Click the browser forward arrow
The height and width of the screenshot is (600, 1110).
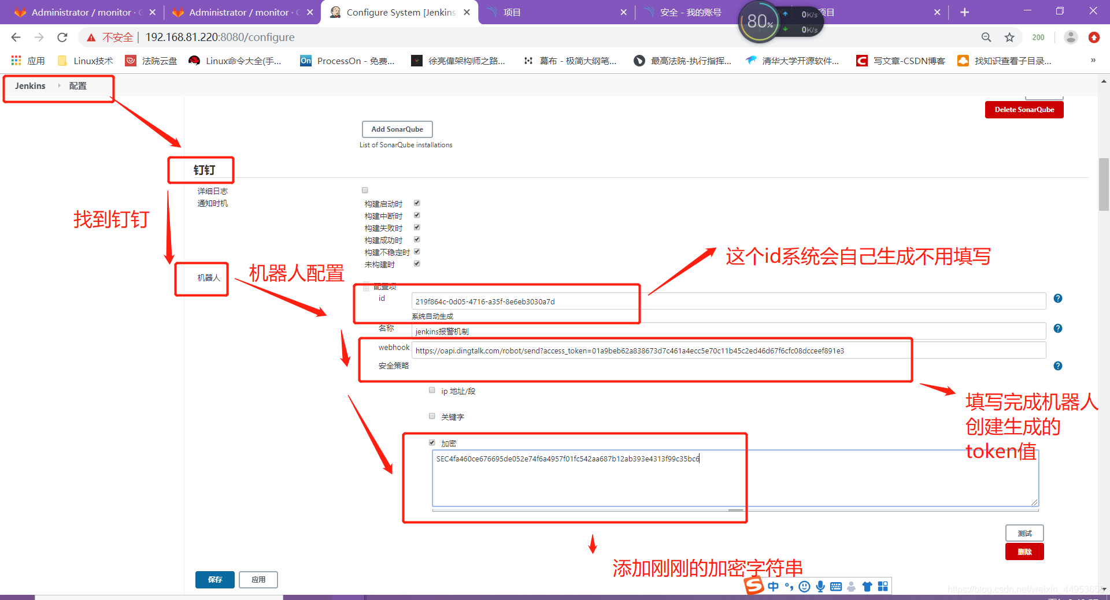(x=39, y=38)
